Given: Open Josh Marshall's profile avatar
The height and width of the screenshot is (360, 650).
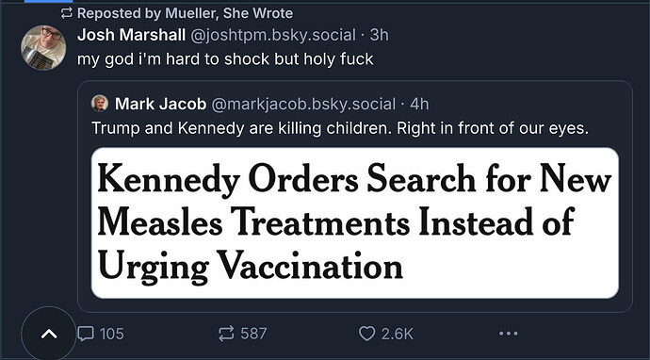Looking at the screenshot, I should [x=43, y=47].
